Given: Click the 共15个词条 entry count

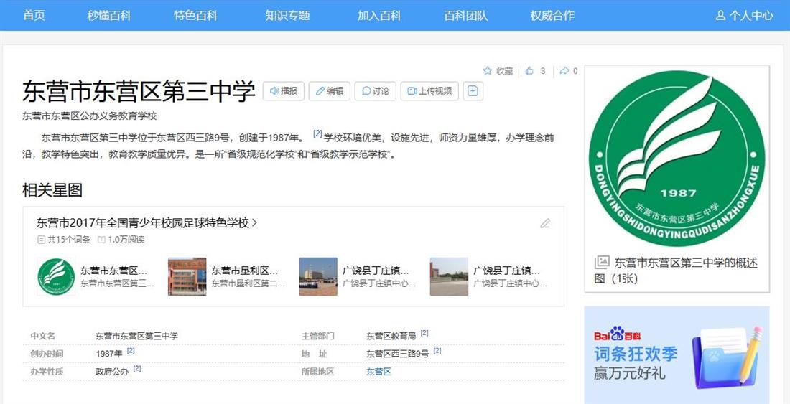Looking at the screenshot, I should tap(64, 240).
